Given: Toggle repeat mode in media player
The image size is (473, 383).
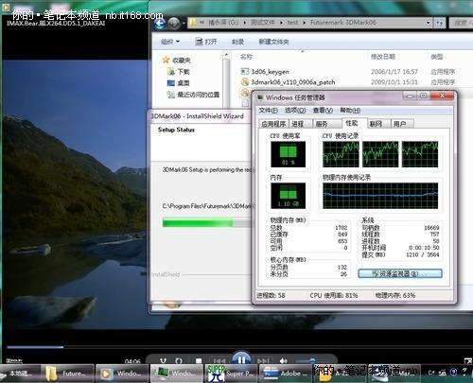Looking at the screenshot, I should pos(179,360).
